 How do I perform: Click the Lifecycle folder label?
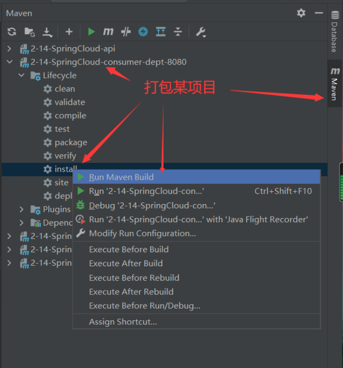(60, 75)
